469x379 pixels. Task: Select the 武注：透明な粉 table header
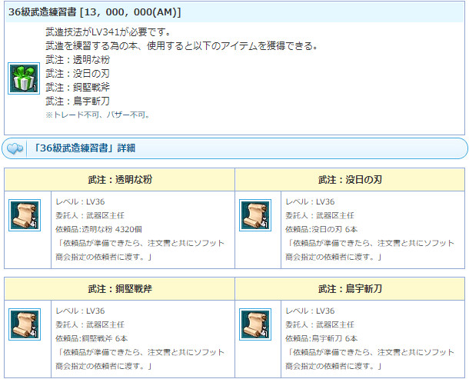[120, 179]
